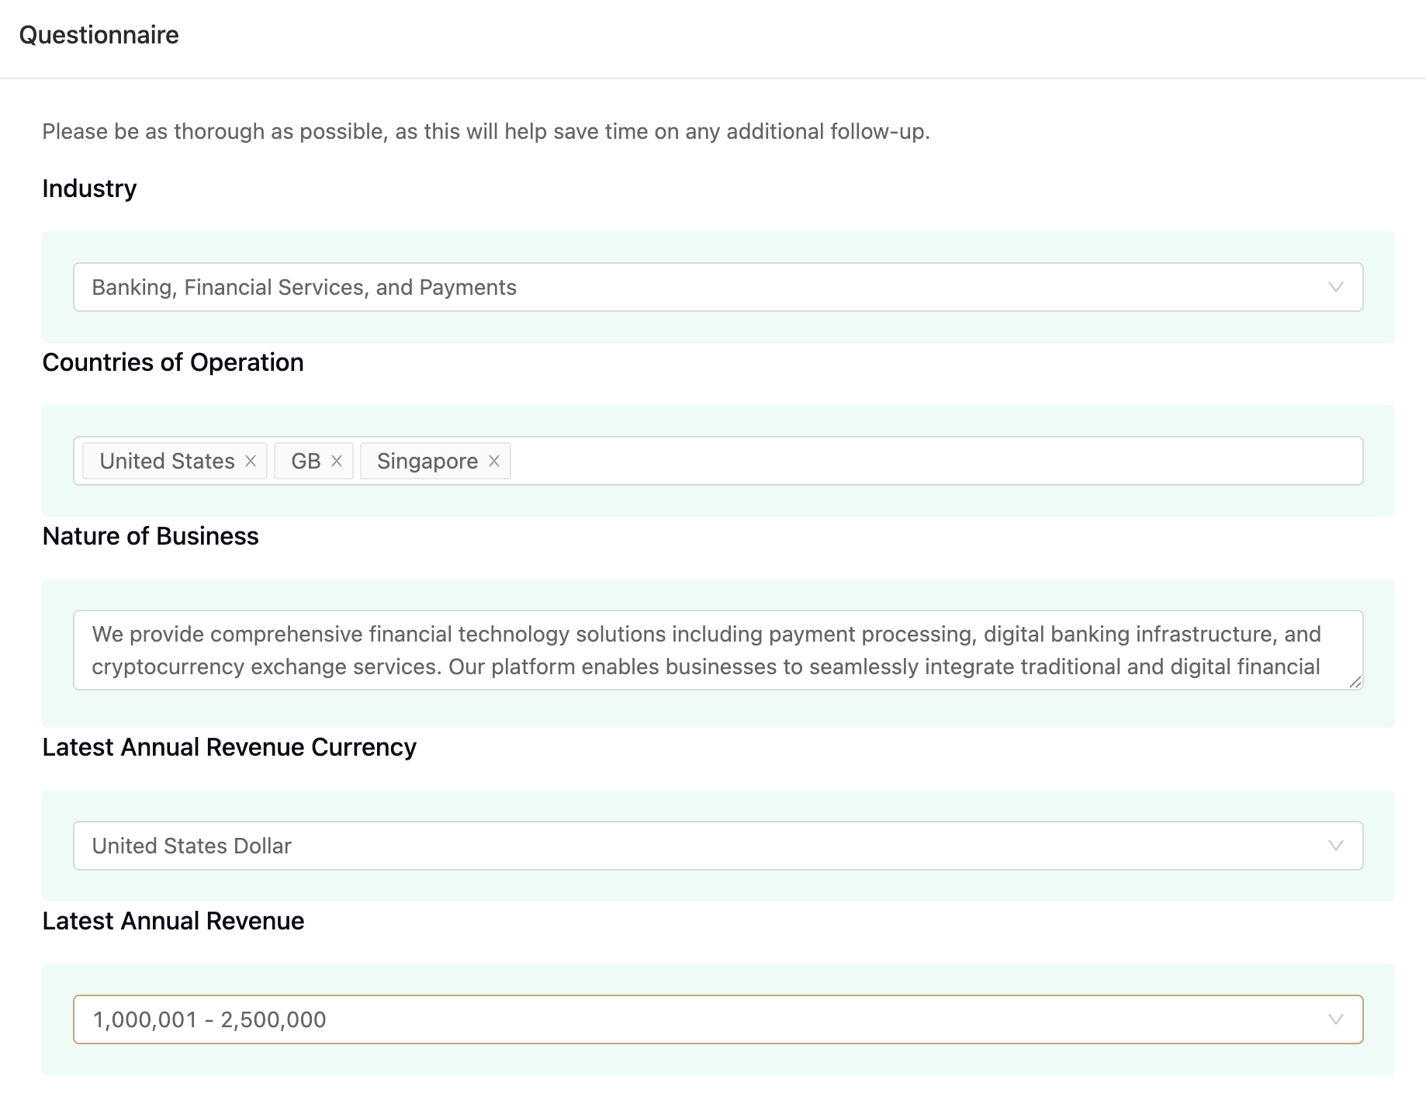
Task: Click the Latest Annual Revenue Currency label
Action: pyautogui.click(x=230, y=747)
